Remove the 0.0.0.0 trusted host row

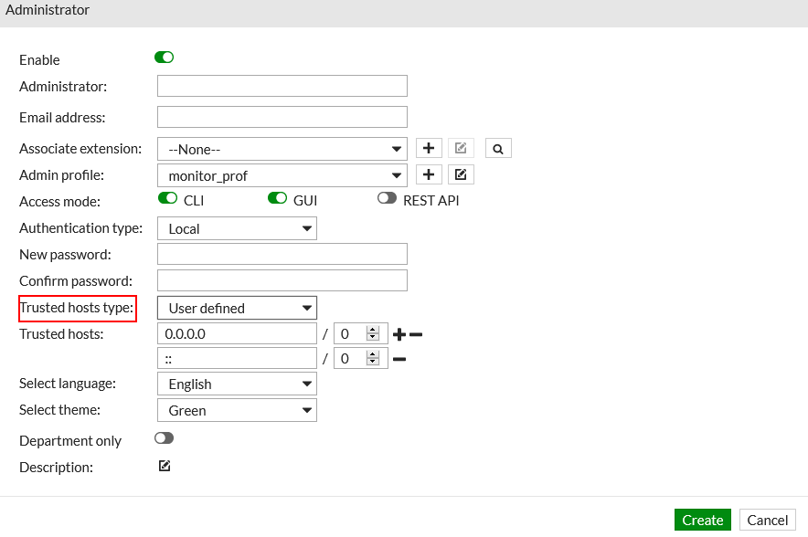(x=416, y=335)
